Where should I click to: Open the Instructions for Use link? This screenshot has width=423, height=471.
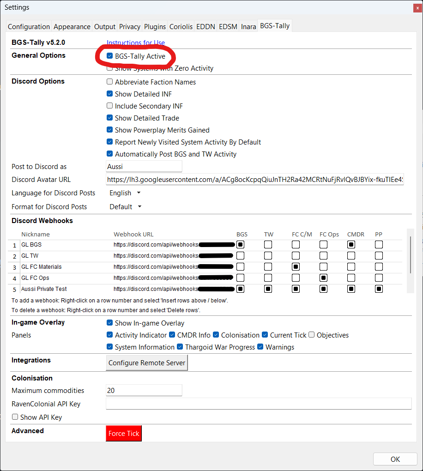[135, 42]
